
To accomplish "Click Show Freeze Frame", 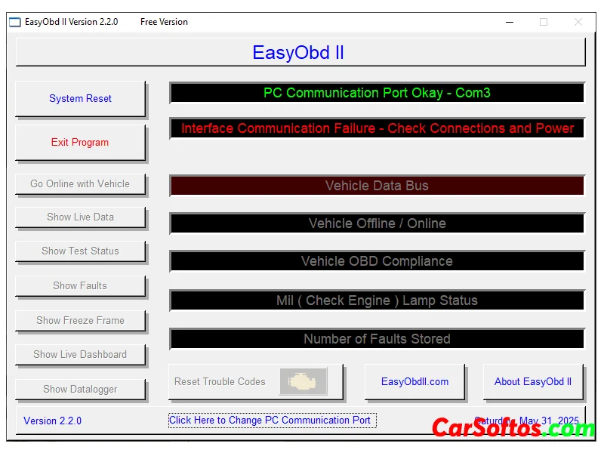I will point(80,320).
